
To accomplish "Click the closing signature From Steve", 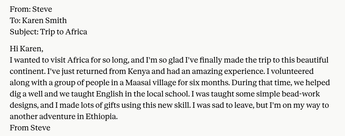I will pos(30,128).
